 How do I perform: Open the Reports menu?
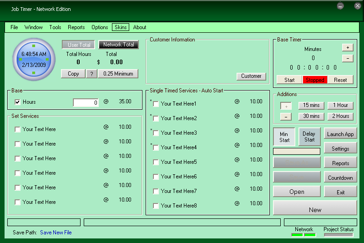(76, 27)
